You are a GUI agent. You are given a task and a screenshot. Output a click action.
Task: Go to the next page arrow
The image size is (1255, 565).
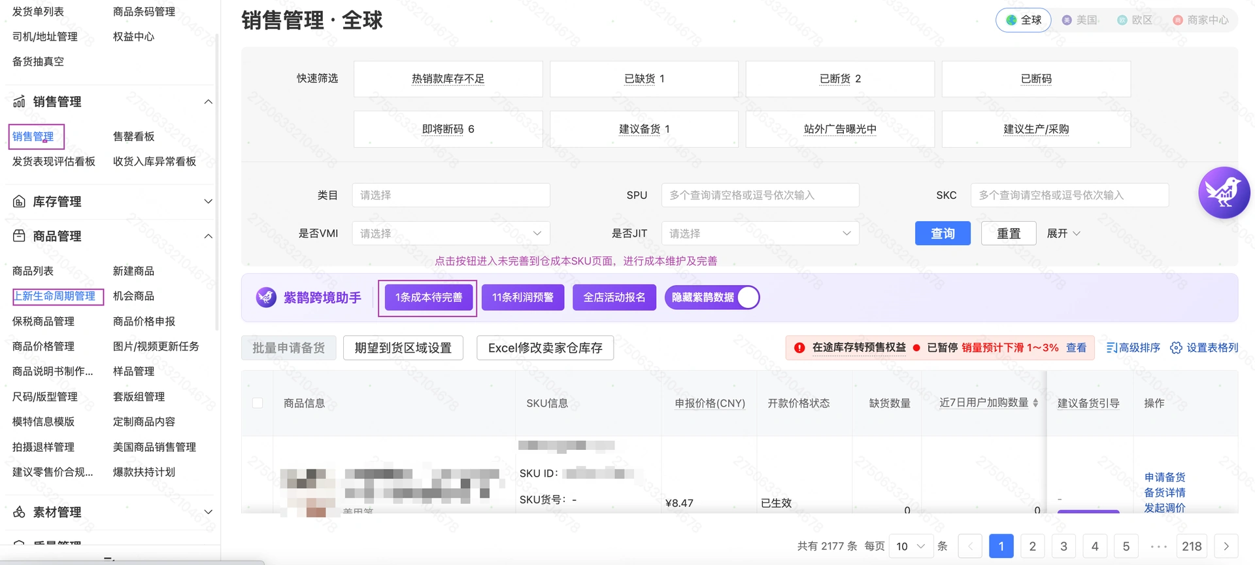[1226, 546]
